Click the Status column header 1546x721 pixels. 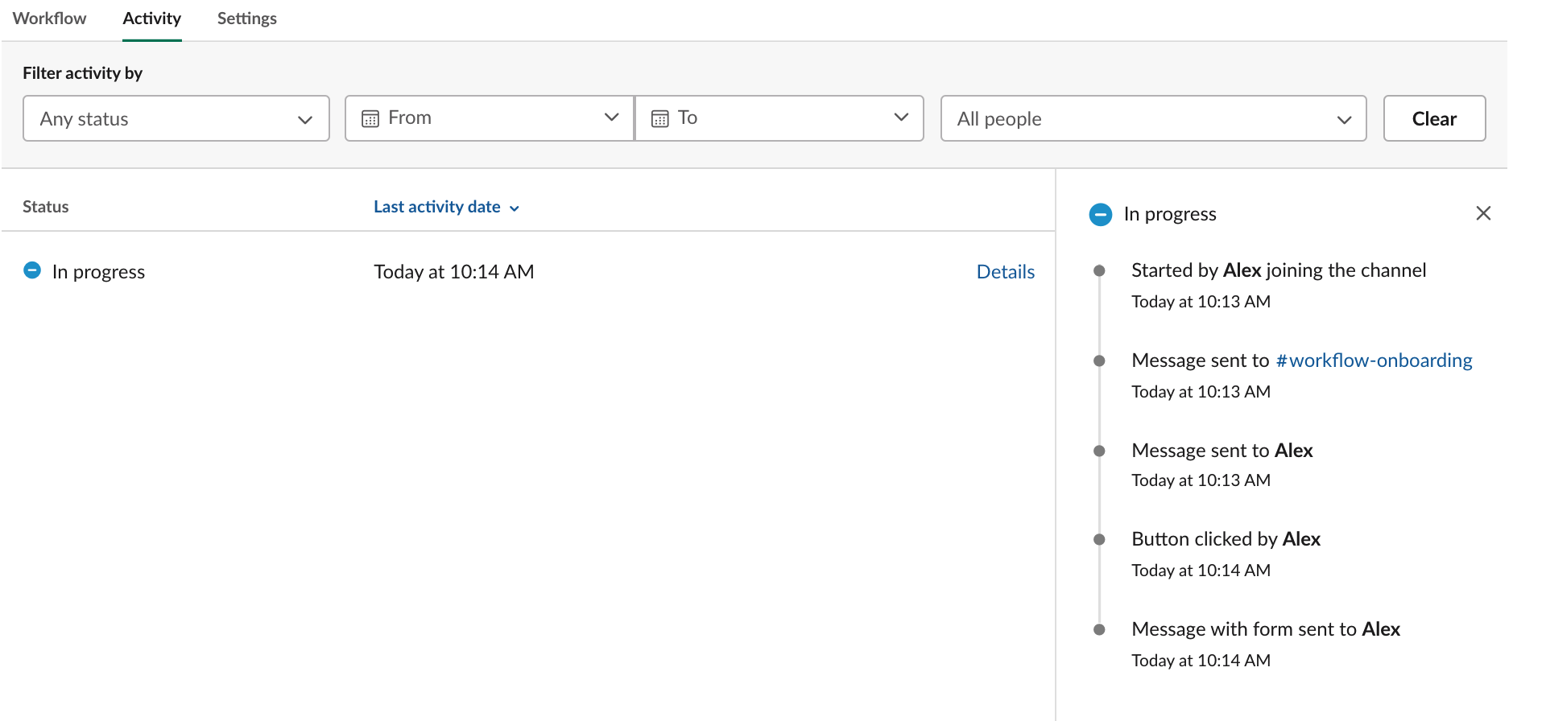coord(46,207)
